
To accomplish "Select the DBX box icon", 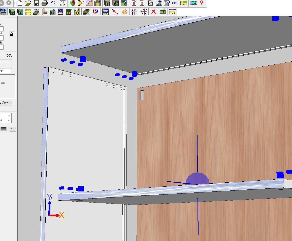I will pos(37,12).
